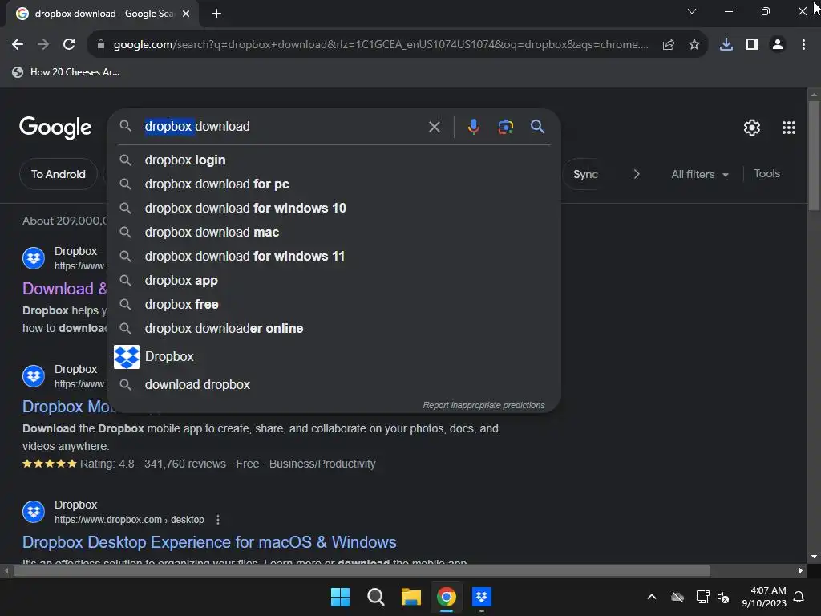The width and height of the screenshot is (821, 616).
Task: Click the Google logo
Action: (55, 128)
